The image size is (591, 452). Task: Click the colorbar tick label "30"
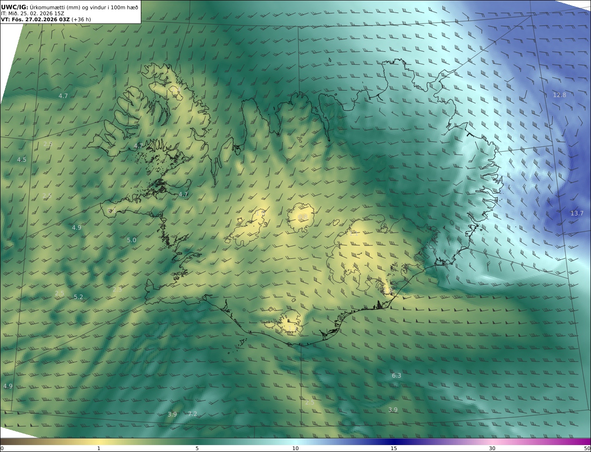[492, 448]
